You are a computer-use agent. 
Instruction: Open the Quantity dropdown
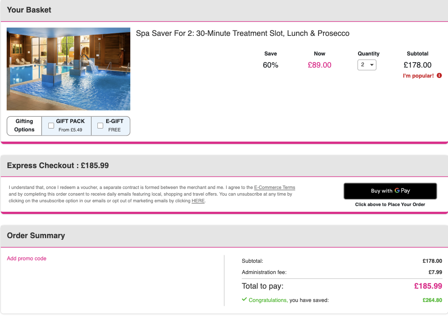pos(367,65)
